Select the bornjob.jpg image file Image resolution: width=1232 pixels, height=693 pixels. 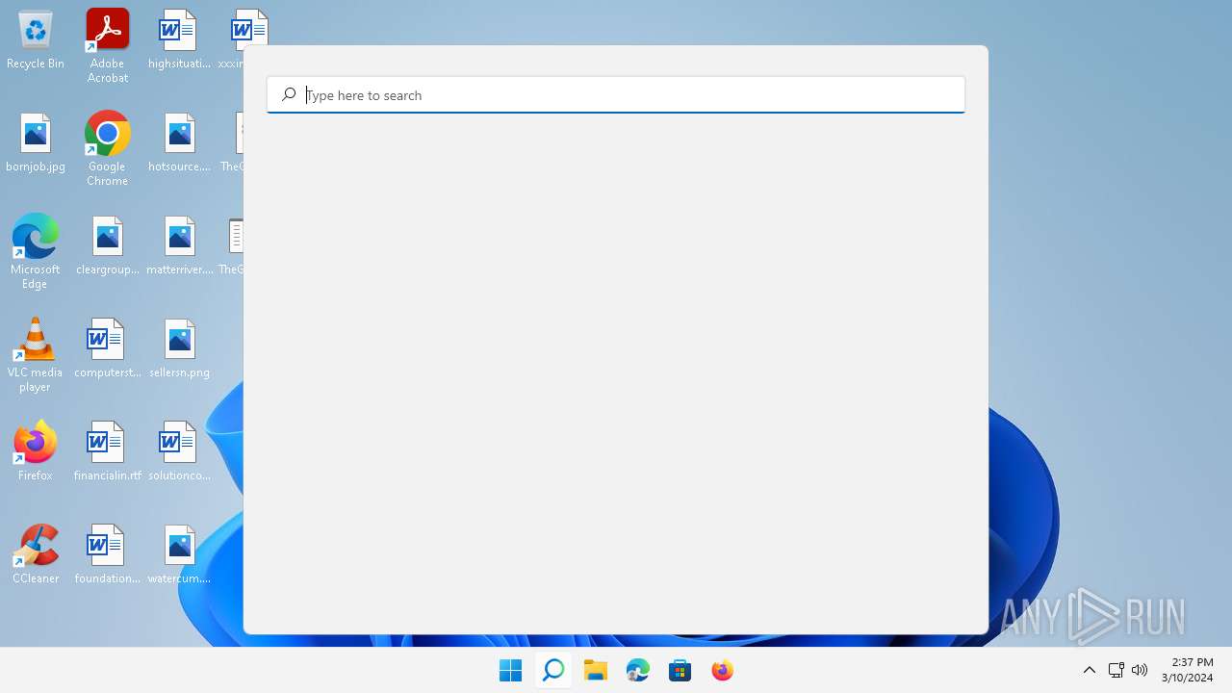click(x=36, y=143)
